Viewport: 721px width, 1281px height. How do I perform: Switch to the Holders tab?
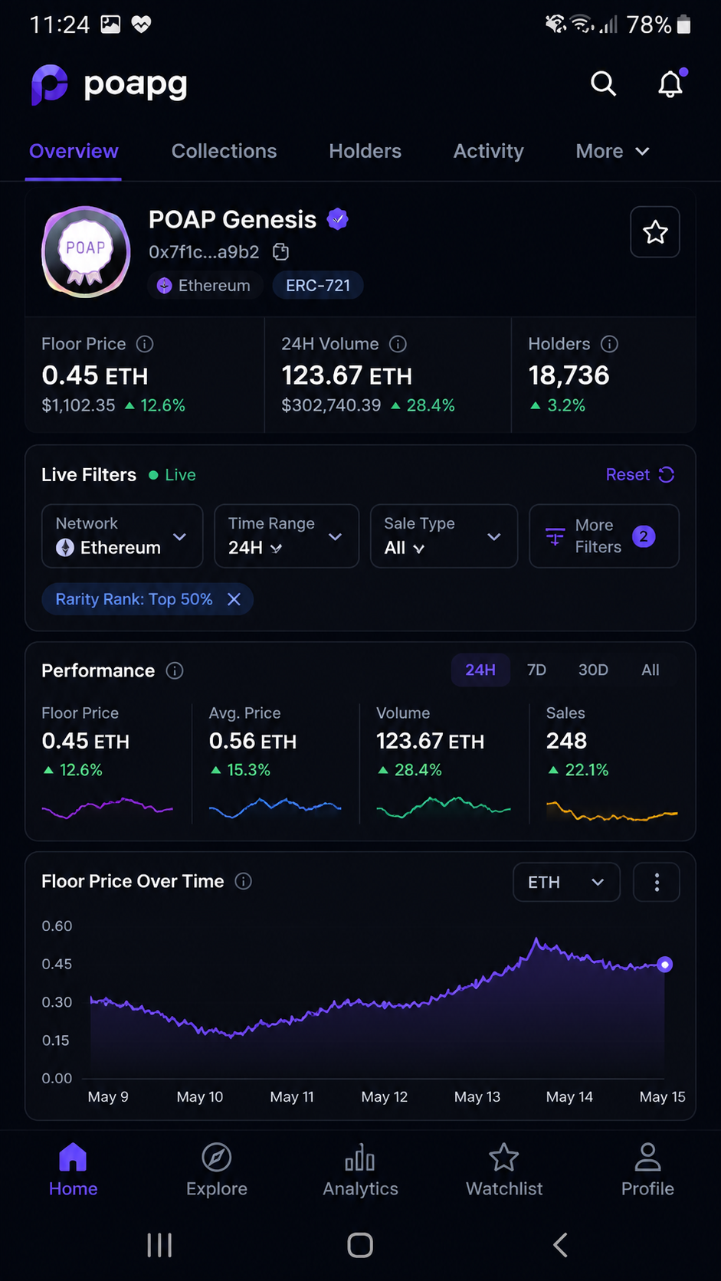365,151
